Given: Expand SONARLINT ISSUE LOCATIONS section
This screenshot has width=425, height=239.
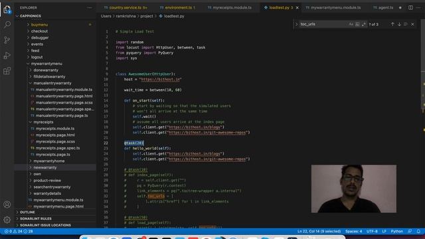Looking at the screenshot, I should pos(45,225).
